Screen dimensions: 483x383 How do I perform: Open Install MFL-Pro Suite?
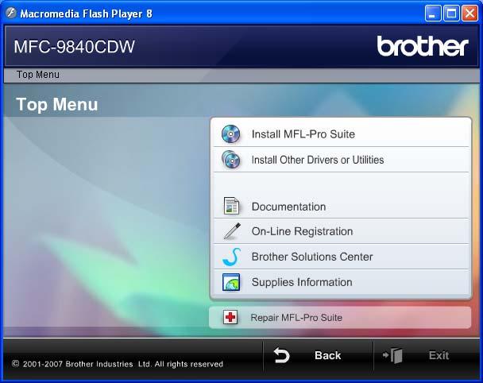coord(341,134)
